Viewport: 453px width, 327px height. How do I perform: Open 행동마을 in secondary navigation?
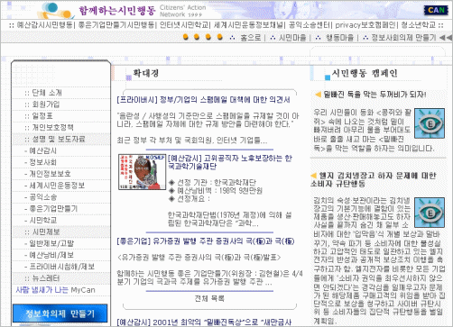340,38
